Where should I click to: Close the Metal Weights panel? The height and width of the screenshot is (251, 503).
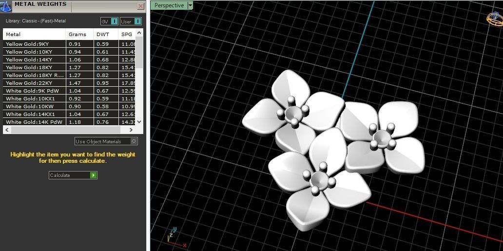tap(140, 6)
